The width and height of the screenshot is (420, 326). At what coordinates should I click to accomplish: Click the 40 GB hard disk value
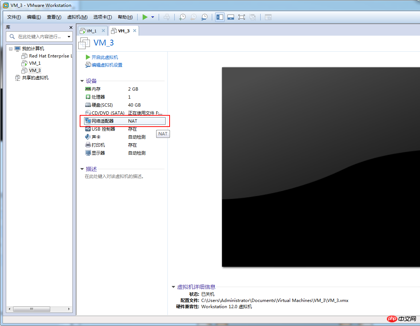(134, 105)
